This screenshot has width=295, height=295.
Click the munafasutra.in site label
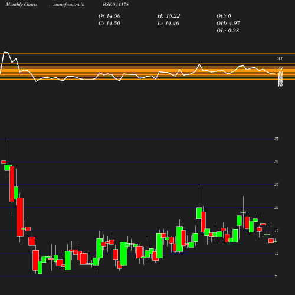click(68, 4)
